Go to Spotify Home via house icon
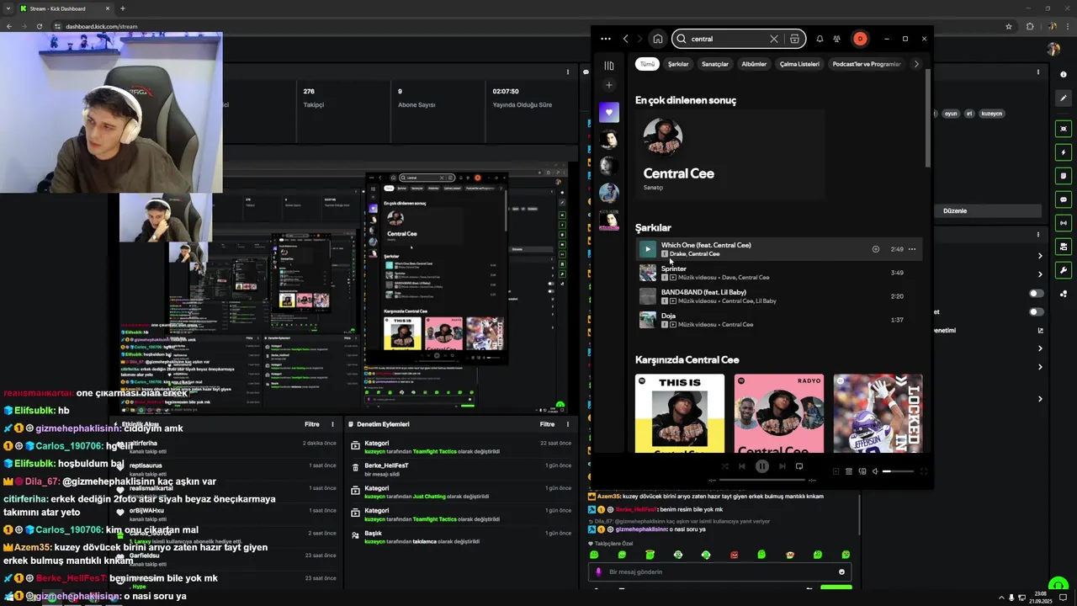1077x606 pixels. [657, 39]
